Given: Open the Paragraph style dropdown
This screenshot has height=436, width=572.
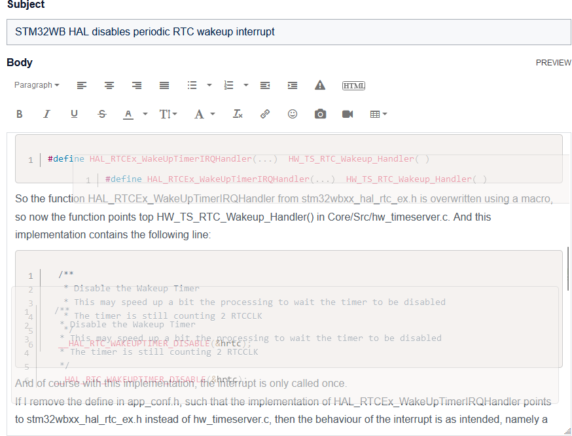Looking at the screenshot, I should tap(37, 85).
